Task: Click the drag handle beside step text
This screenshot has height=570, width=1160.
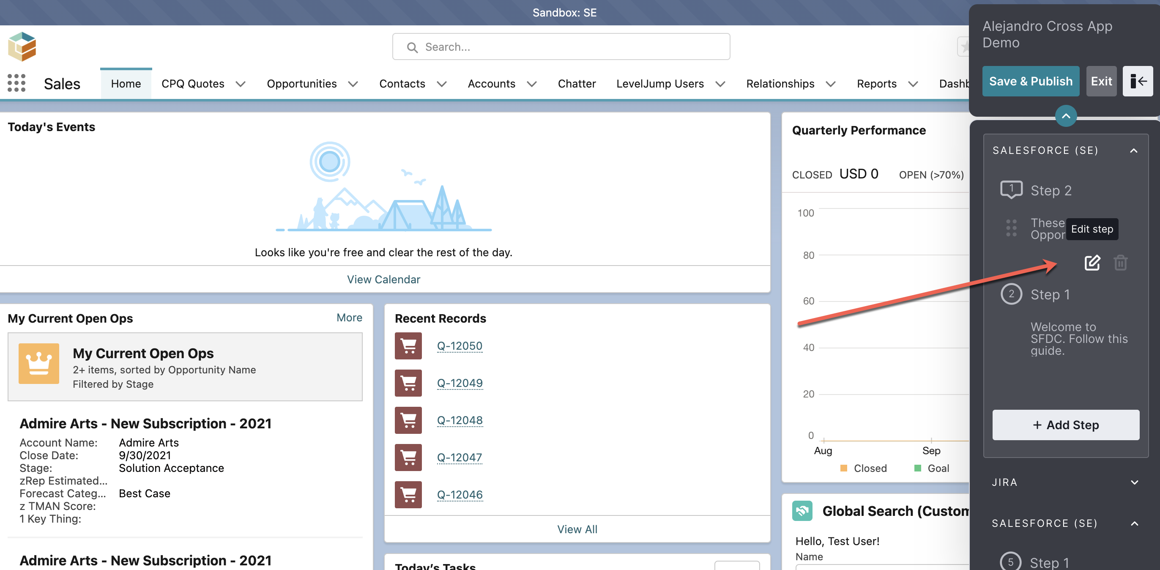Action: pos(1011,228)
